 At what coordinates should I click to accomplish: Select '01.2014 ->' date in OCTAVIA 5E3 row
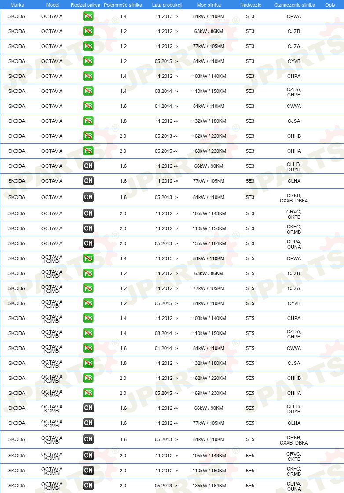pos(166,106)
